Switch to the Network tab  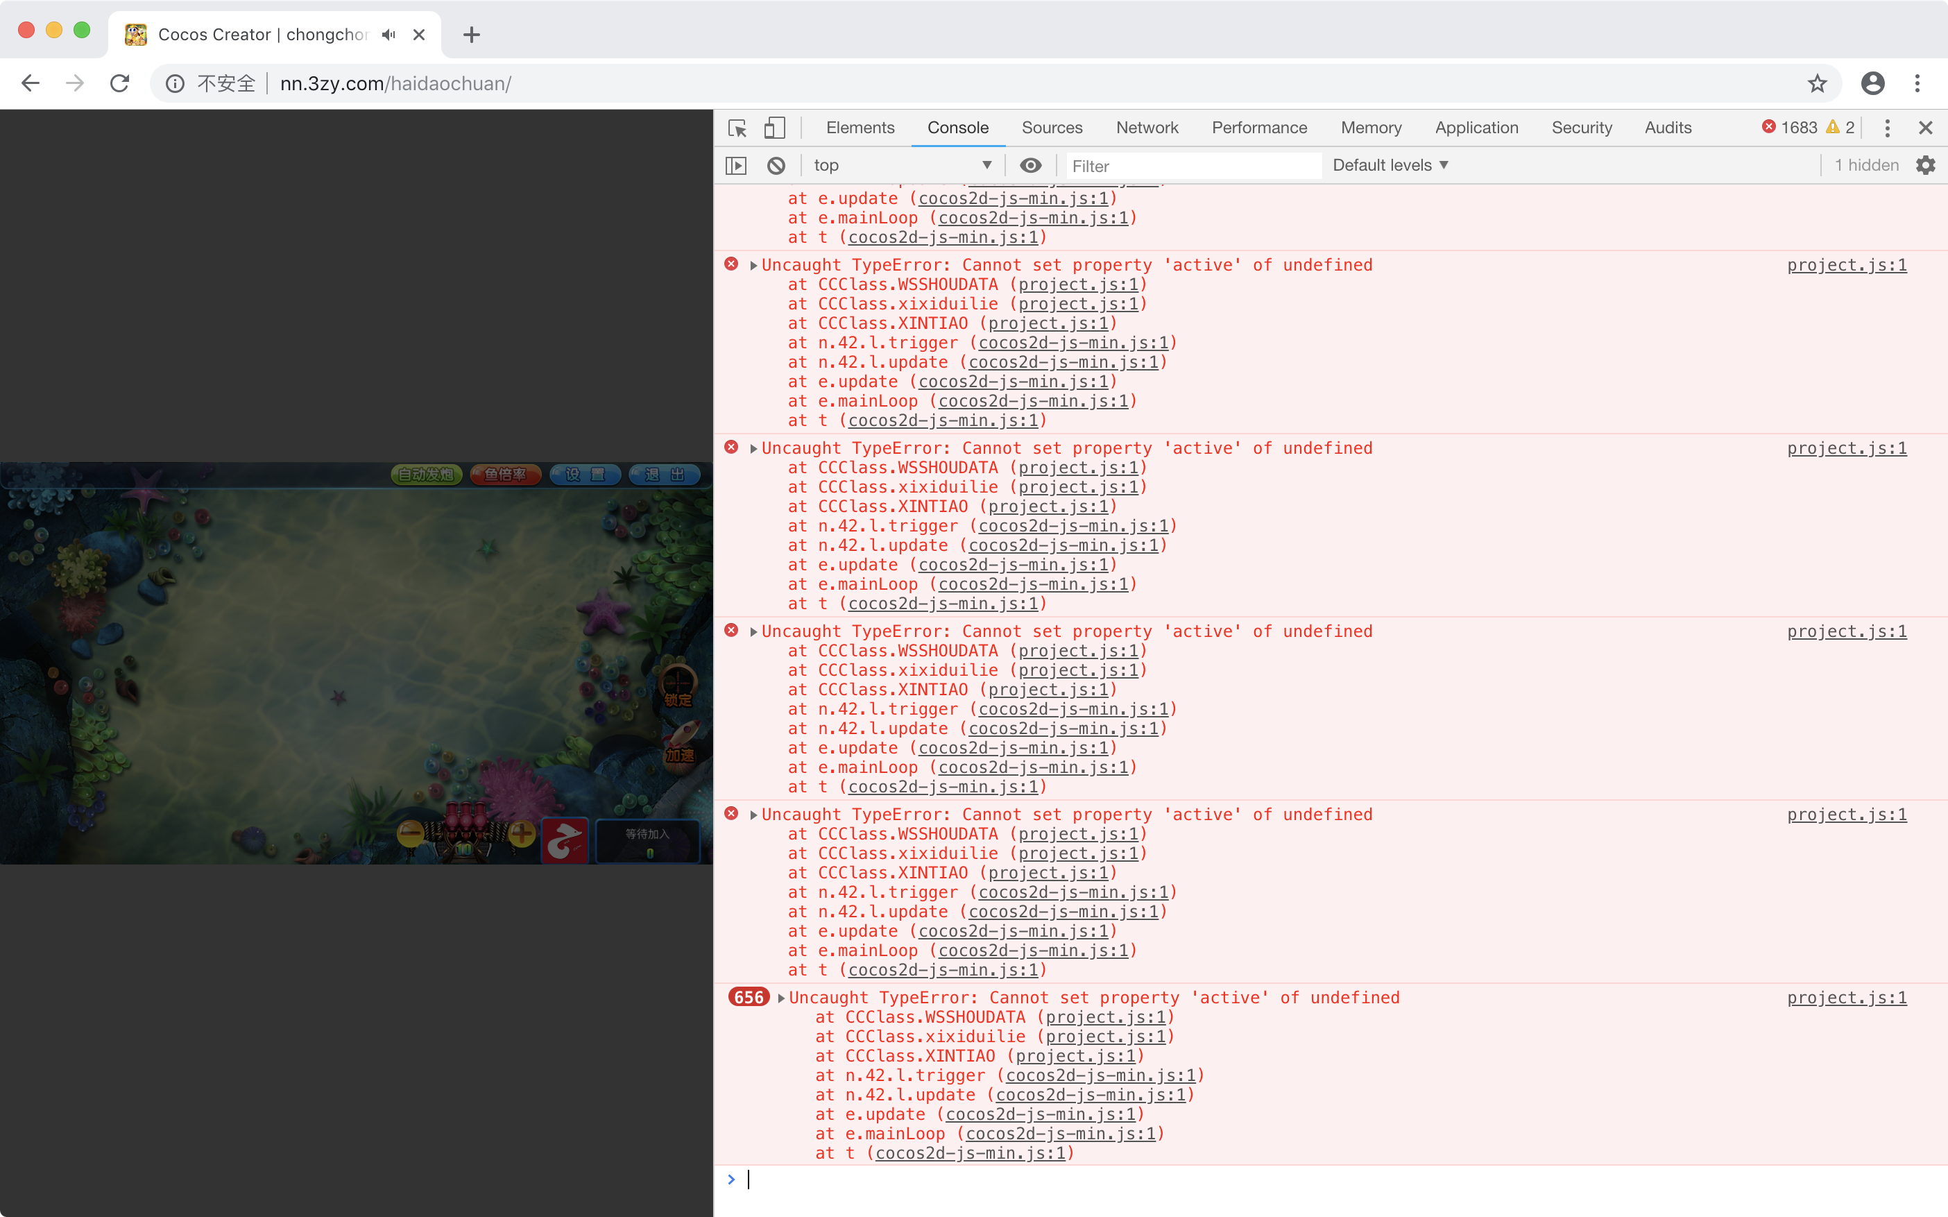1147,128
